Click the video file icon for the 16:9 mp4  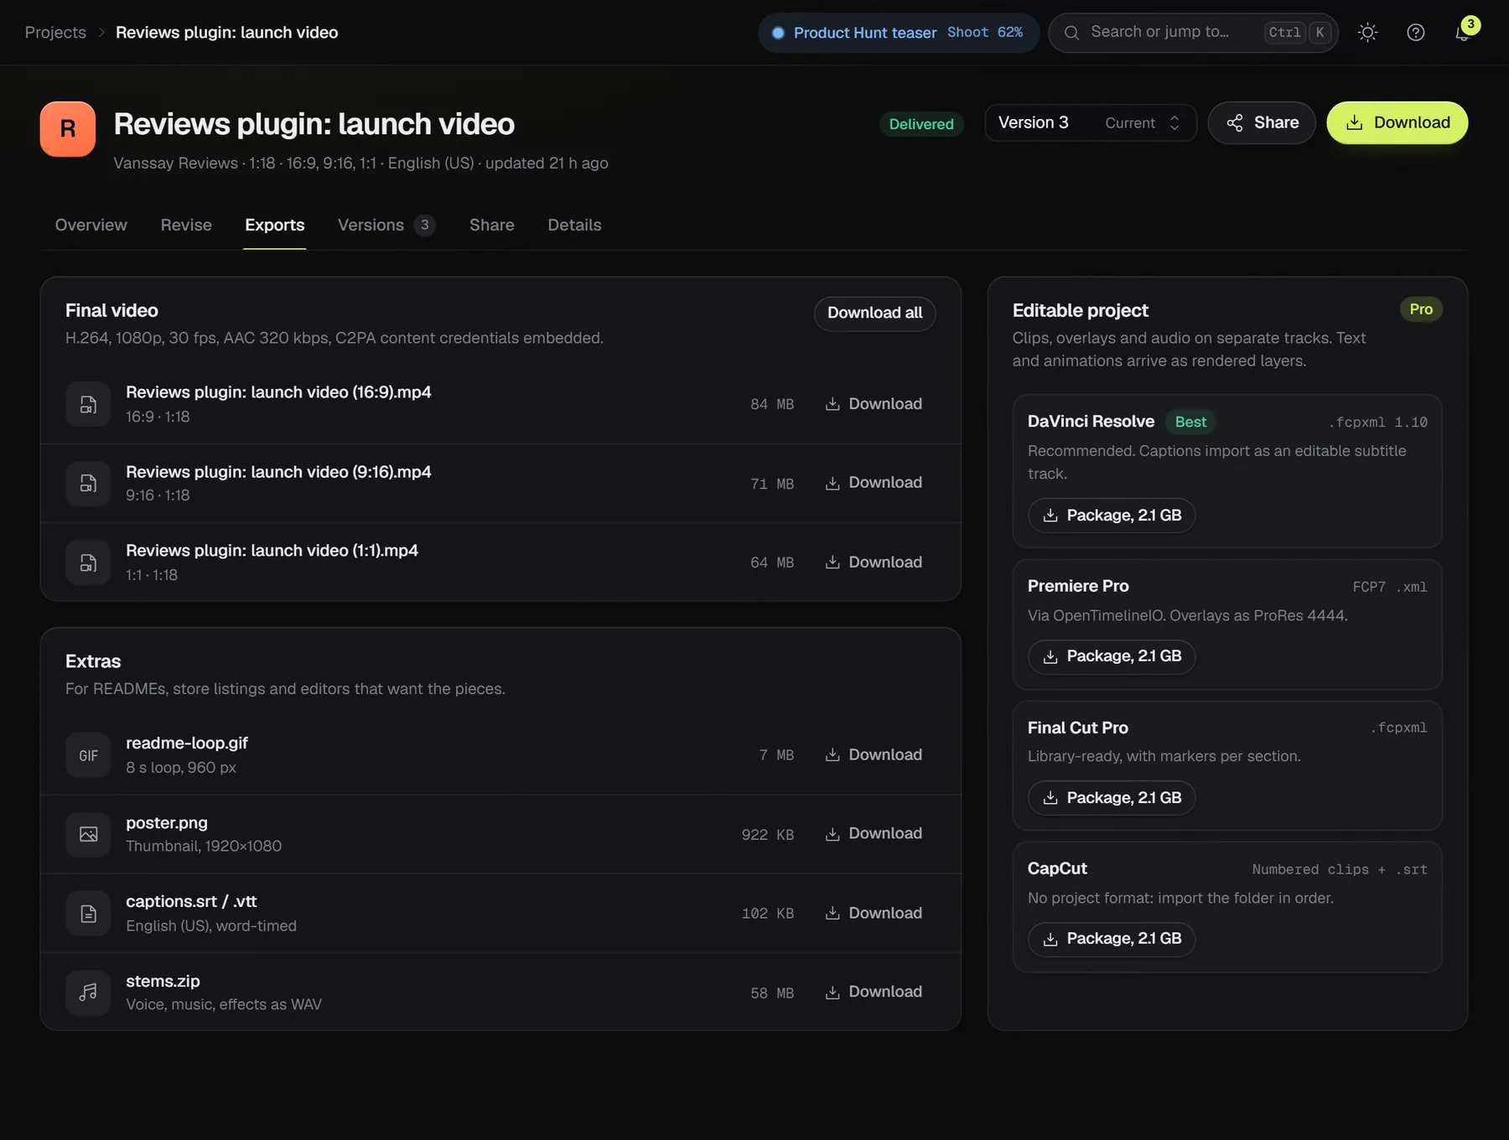[x=88, y=404]
